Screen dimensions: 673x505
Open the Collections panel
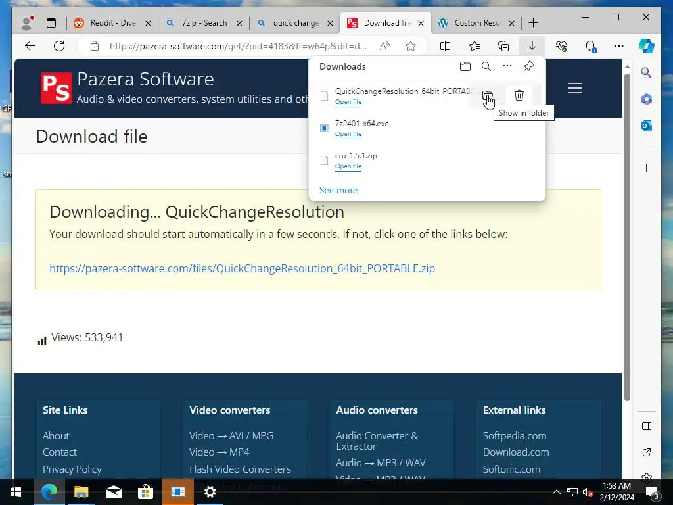[x=503, y=46]
